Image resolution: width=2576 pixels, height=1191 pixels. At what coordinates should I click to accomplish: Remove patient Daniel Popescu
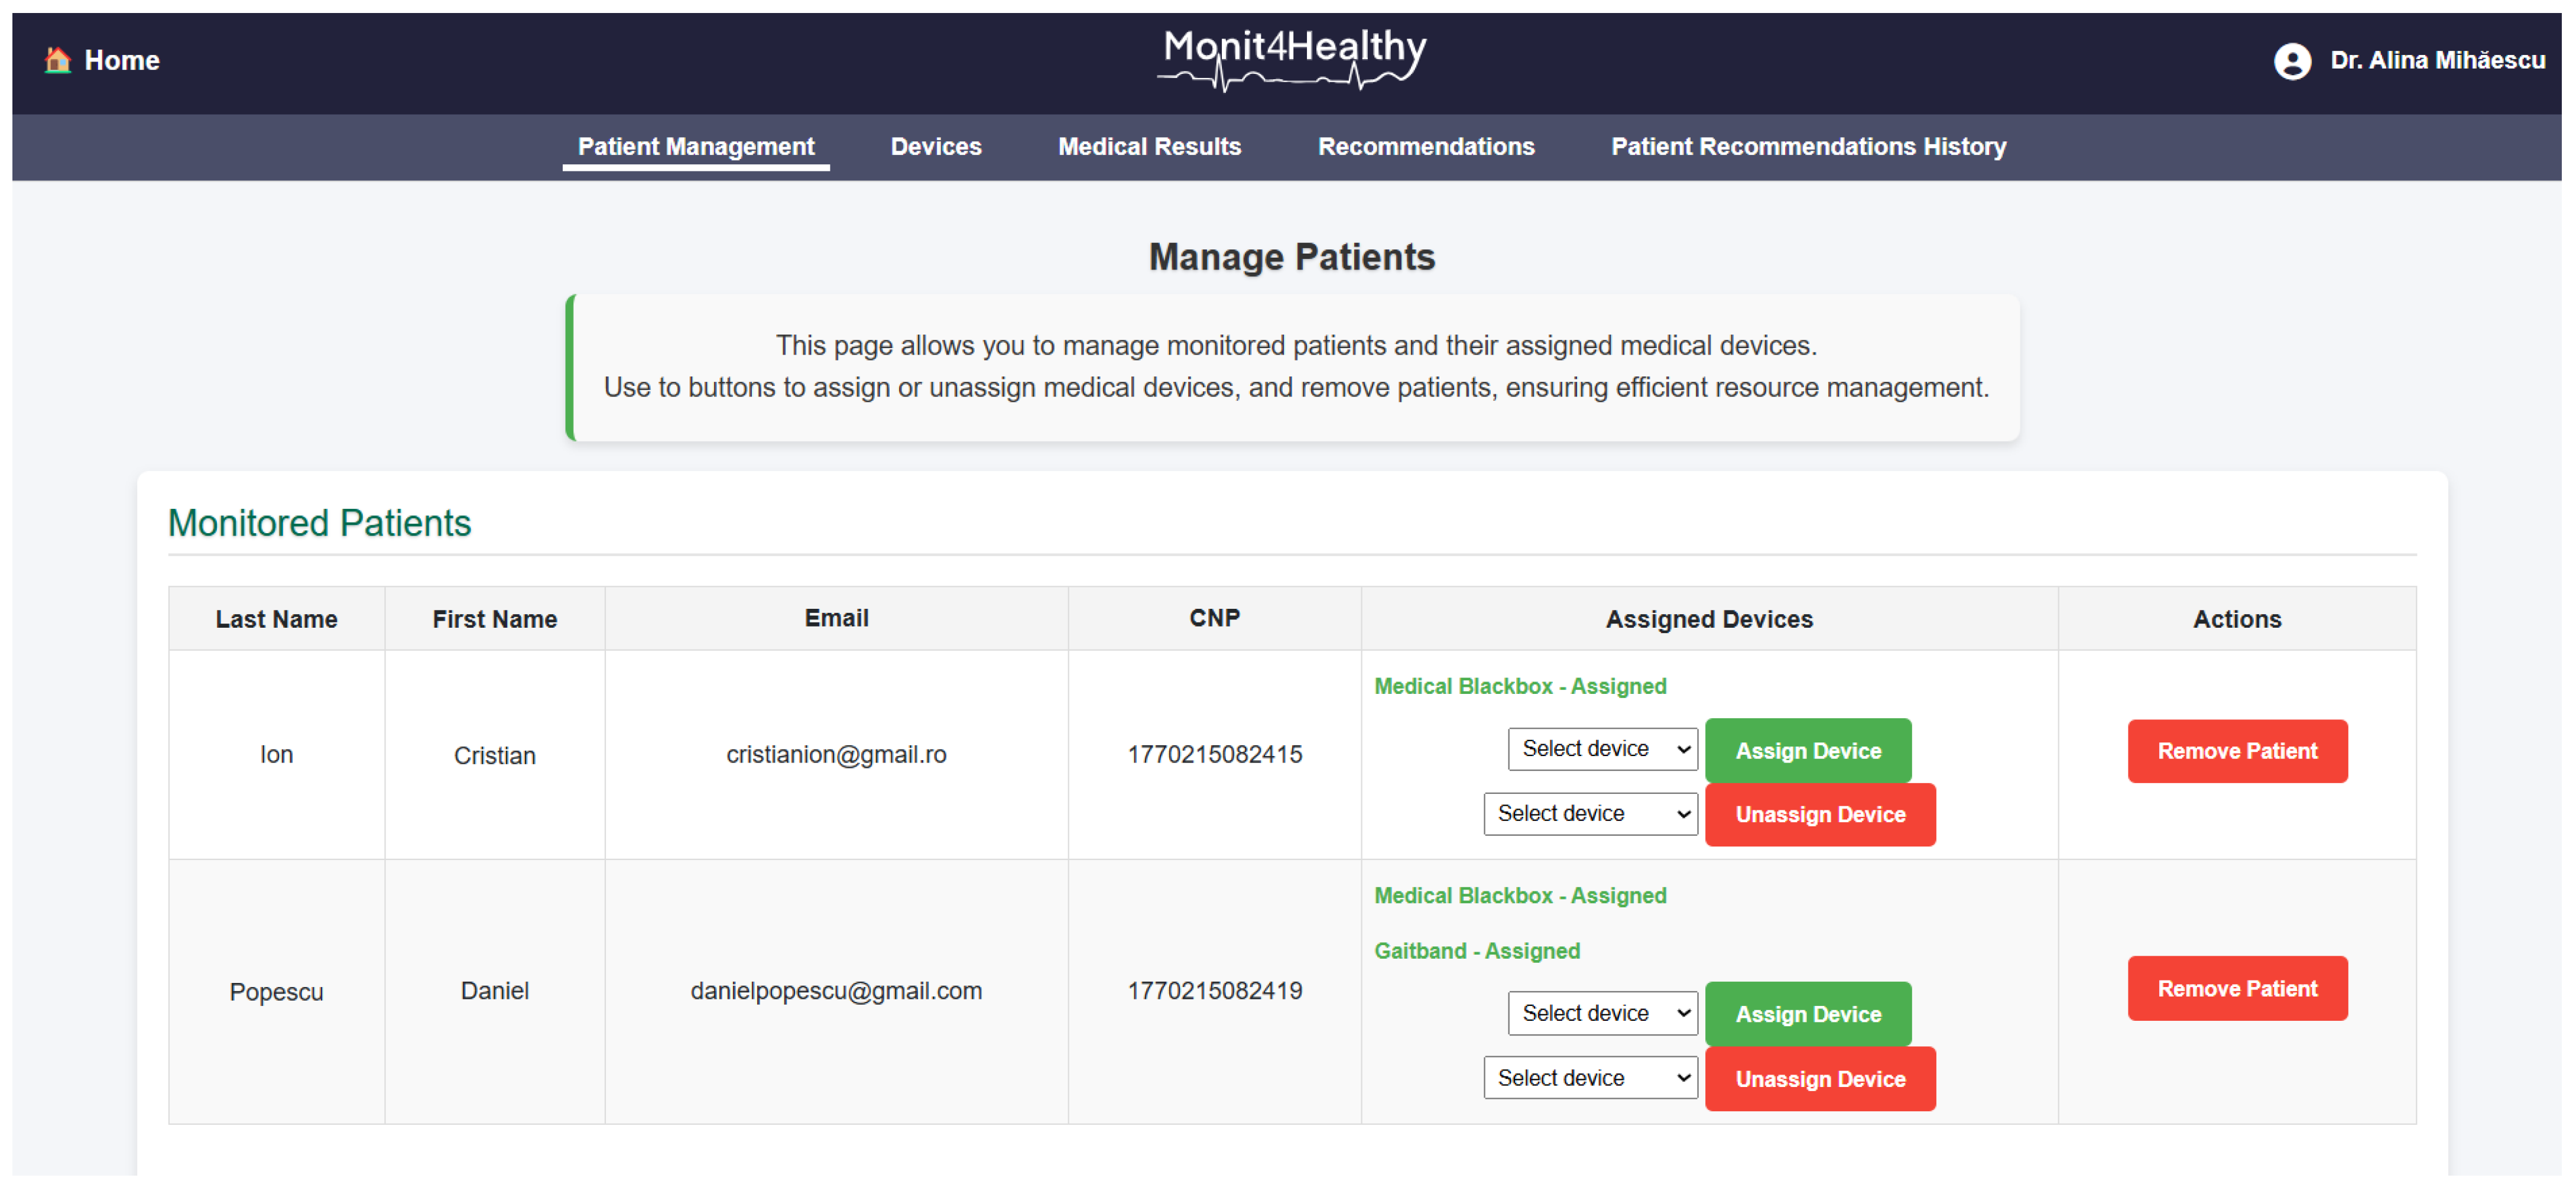point(2236,988)
